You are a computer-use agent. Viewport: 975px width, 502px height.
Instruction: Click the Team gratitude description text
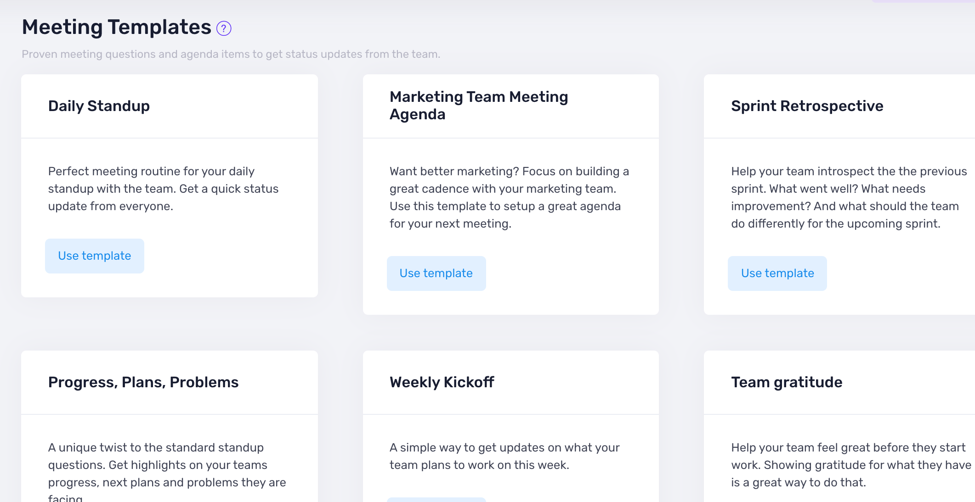pos(851,465)
